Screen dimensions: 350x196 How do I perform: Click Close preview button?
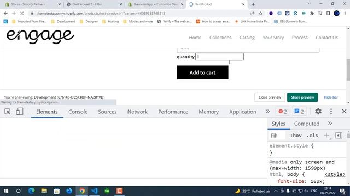coord(270,97)
